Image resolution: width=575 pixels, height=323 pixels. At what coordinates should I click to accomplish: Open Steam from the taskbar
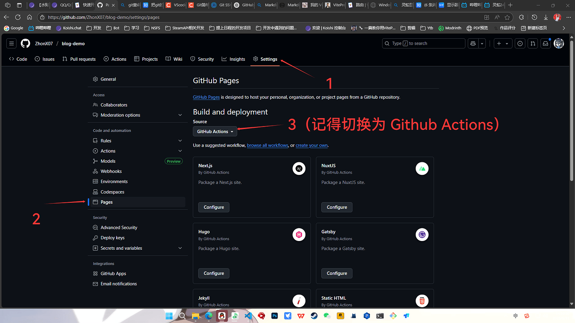[x=314, y=316]
